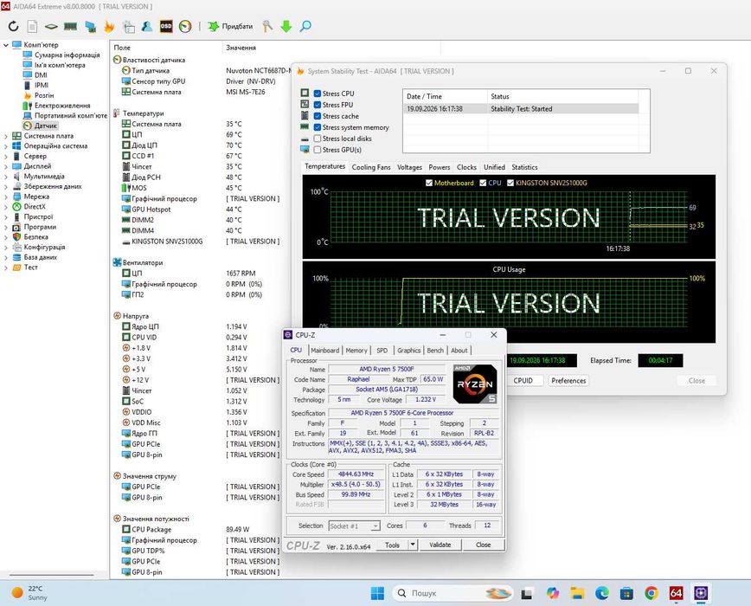
Task: Open the SPD tab in CPU-Z
Action: (x=382, y=351)
